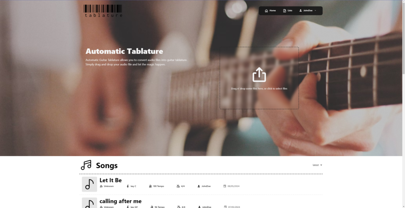Click the 4/4 time signature icon for Let It Be

point(178,186)
